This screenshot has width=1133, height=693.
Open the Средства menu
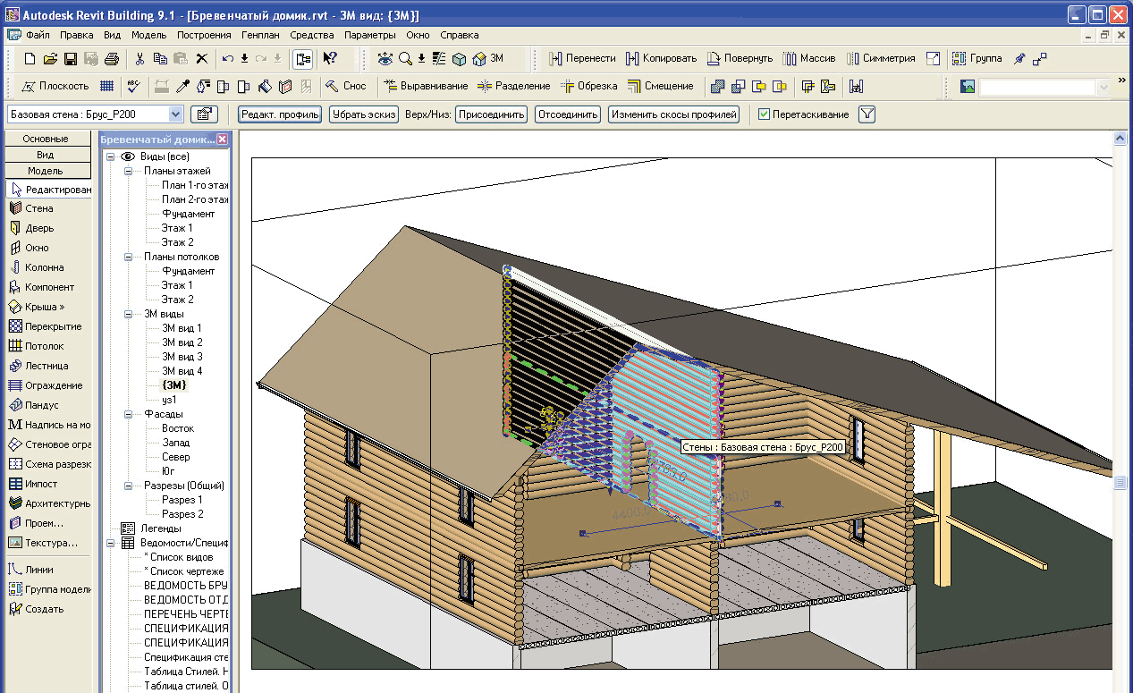point(311,35)
